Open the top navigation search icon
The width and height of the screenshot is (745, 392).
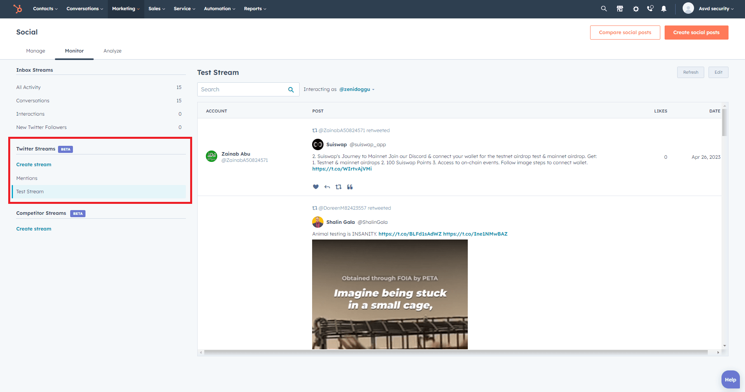(604, 9)
